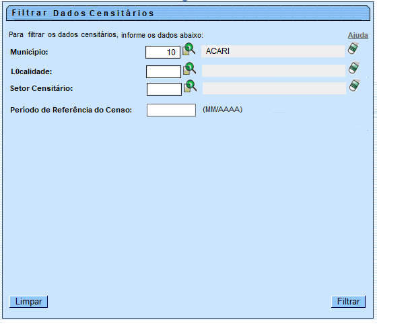Open the Localidade search lookup icon
Image resolution: width=408 pixels, height=324 pixels.
[189, 69]
